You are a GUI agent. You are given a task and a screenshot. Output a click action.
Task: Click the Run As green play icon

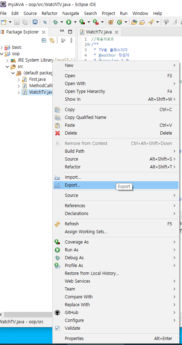coord(57,250)
